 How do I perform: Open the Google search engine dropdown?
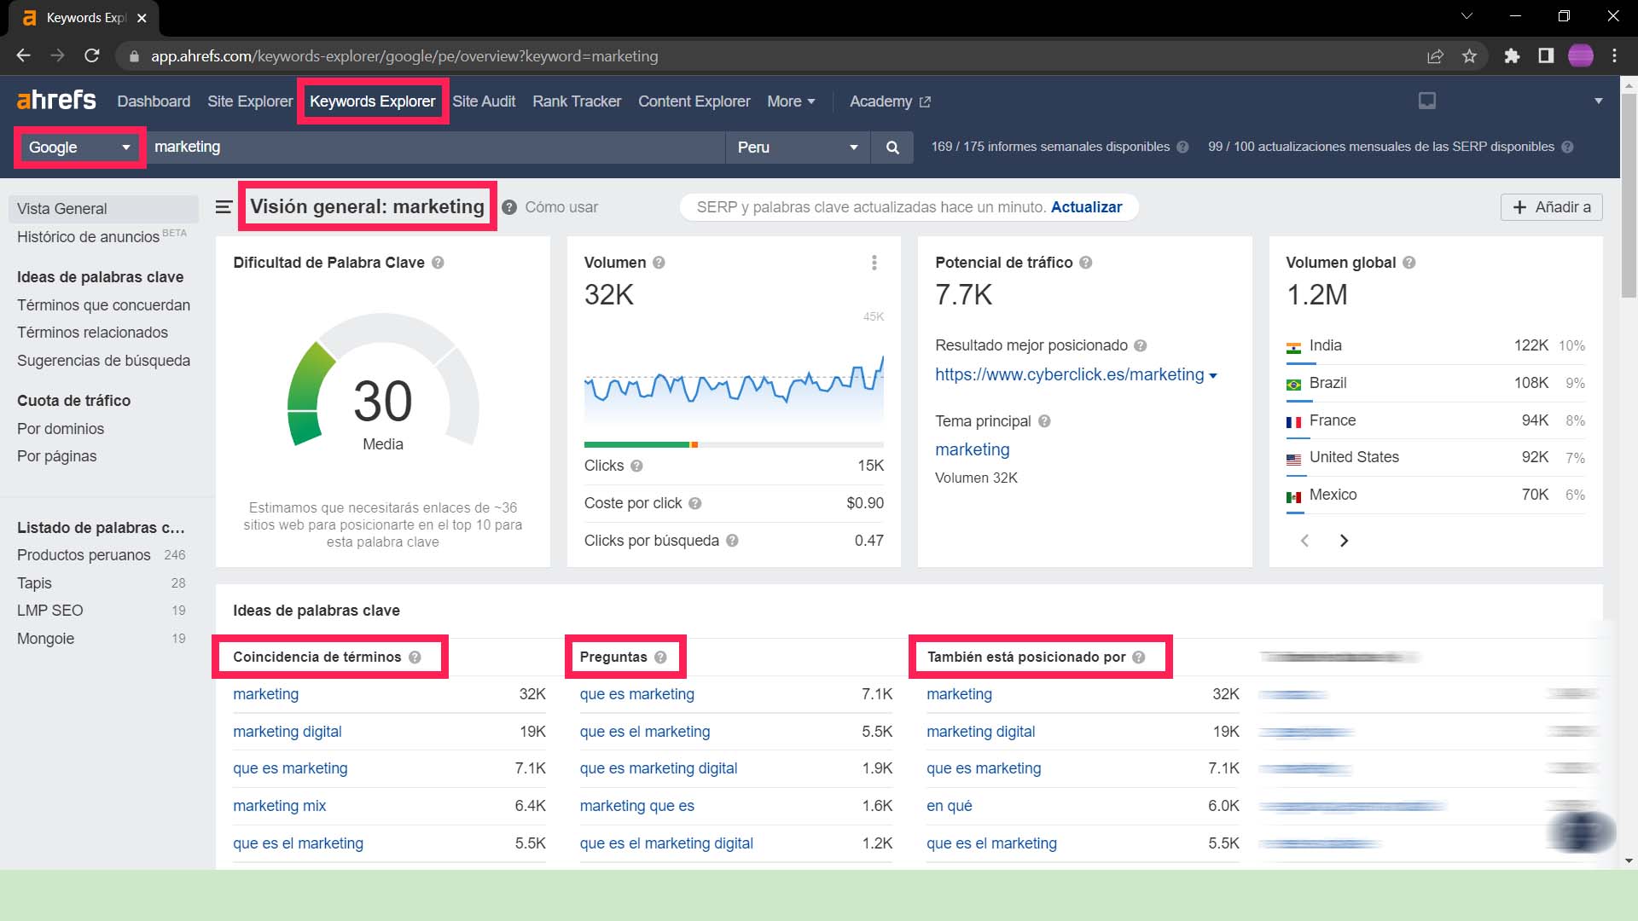click(80, 148)
